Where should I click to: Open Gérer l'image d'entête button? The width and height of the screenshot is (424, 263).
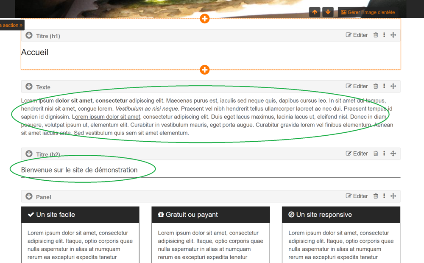pyautogui.click(x=368, y=12)
